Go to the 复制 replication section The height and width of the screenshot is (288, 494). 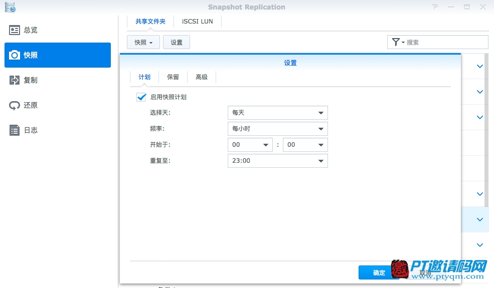pyautogui.click(x=58, y=80)
